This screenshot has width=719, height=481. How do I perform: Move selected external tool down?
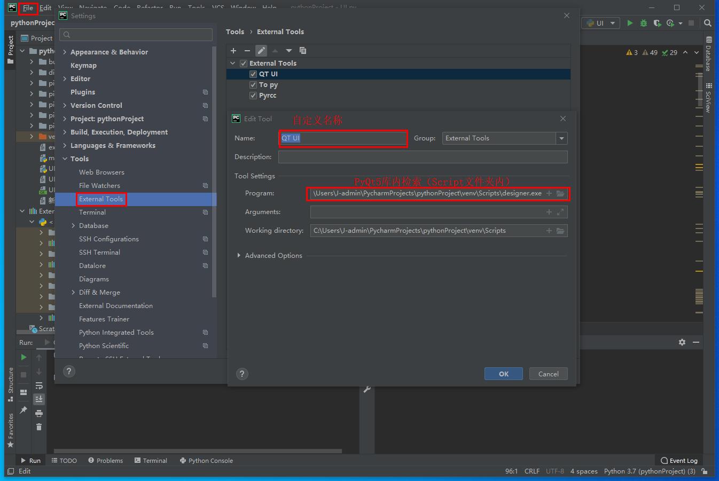289,51
